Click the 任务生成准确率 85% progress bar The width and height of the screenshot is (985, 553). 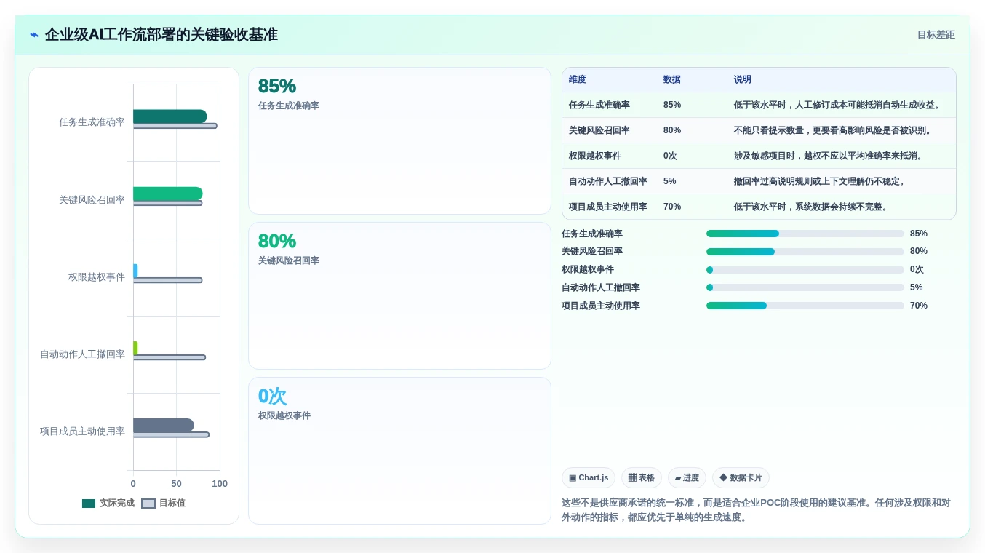(805, 234)
